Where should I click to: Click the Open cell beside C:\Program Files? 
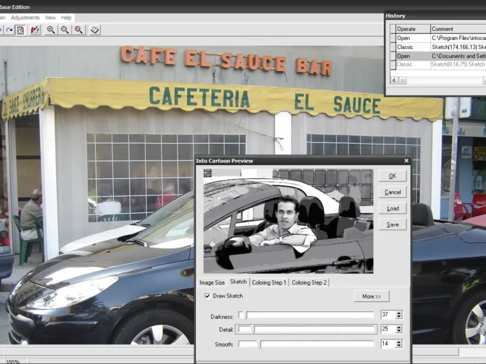point(413,38)
